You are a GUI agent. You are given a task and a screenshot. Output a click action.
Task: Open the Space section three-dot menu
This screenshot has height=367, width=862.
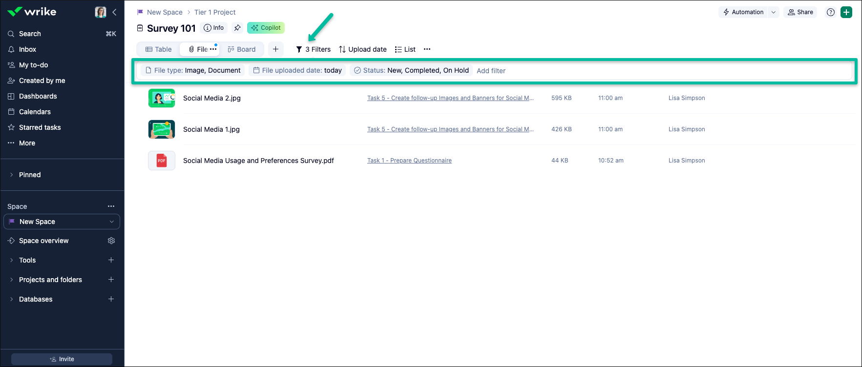coord(111,206)
